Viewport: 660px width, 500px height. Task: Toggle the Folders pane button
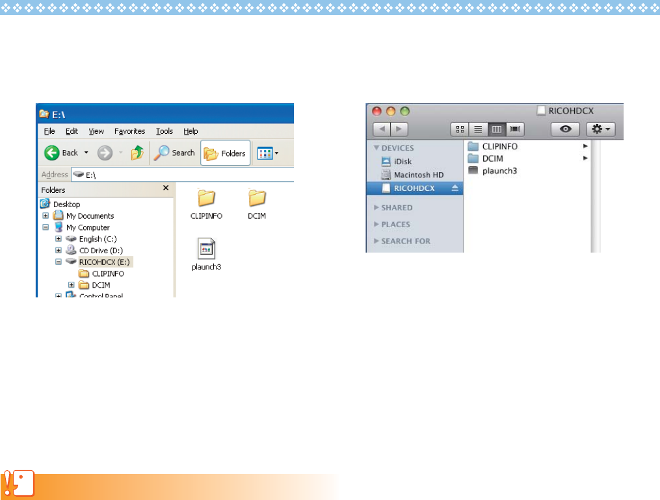tap(225, 153)
